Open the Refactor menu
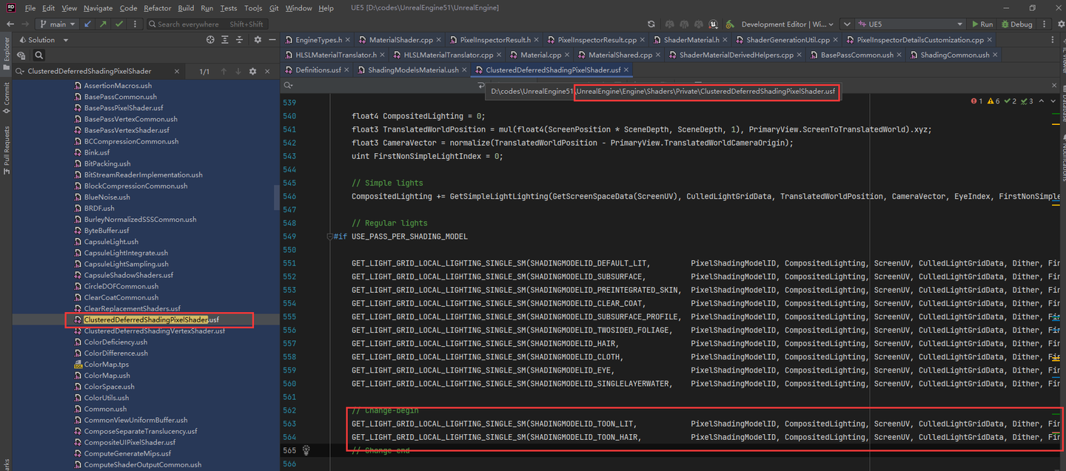 [156, 8]
